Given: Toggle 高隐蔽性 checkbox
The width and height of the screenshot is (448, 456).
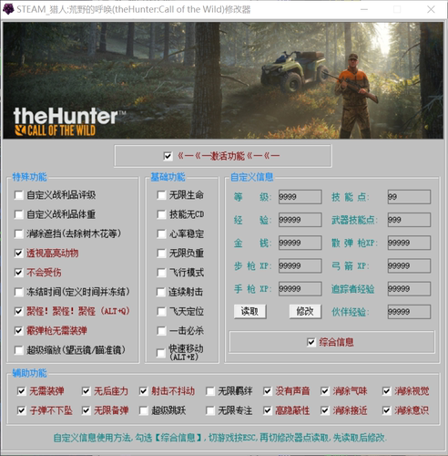Looking at the screenshot, I should [x=268, y=411].
